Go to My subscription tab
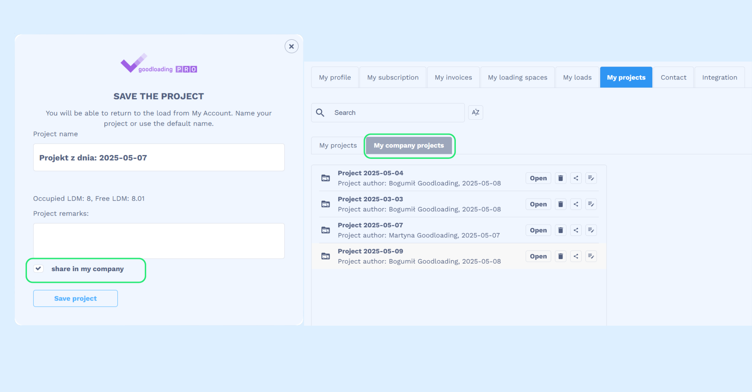The width and height of the screenshot is (752, 392). (393, 77)
